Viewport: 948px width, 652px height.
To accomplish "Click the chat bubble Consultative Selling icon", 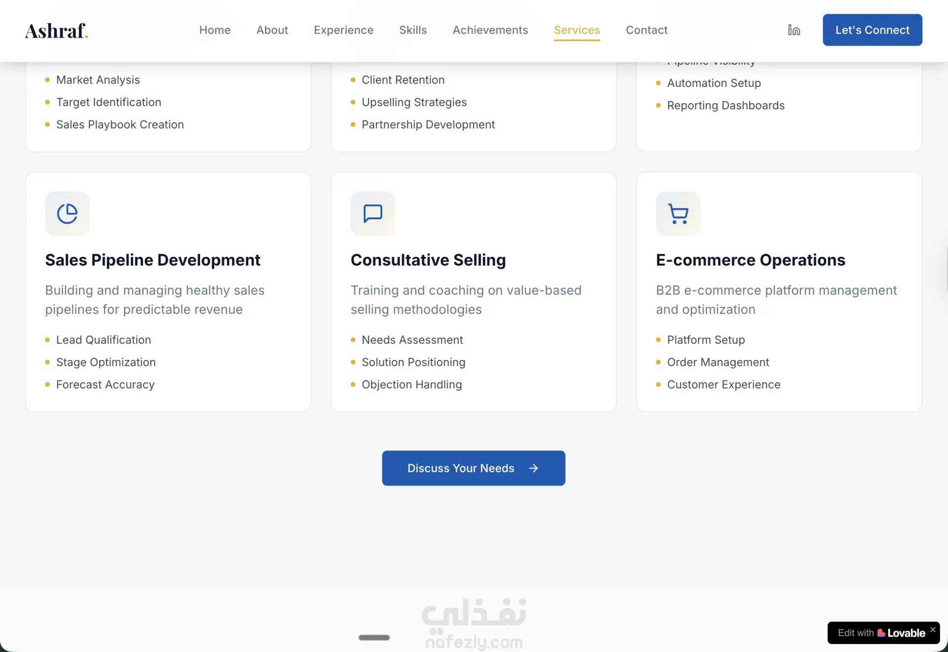I will pyautogui.click(x=373, y=214).
